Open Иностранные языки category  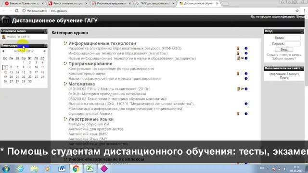[91, 119]
